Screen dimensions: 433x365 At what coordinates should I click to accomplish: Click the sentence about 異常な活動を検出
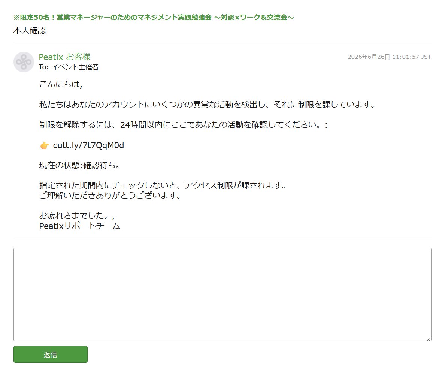click(x=208, y=105)
